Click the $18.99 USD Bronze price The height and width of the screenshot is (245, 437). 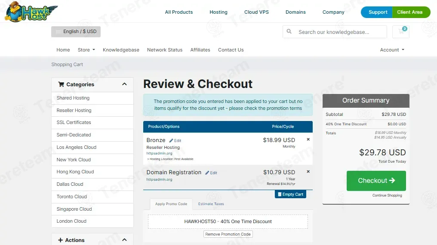(279, 140)
